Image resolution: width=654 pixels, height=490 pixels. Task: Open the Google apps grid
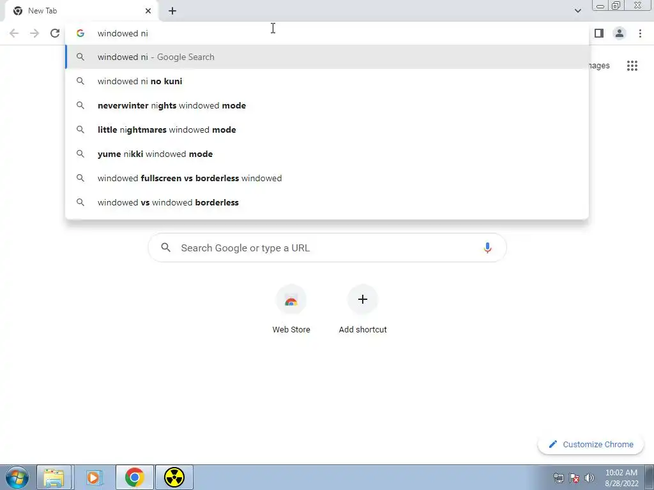[x=632, y=66]
